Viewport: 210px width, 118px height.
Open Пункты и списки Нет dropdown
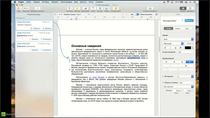click(x=186, y=83)
